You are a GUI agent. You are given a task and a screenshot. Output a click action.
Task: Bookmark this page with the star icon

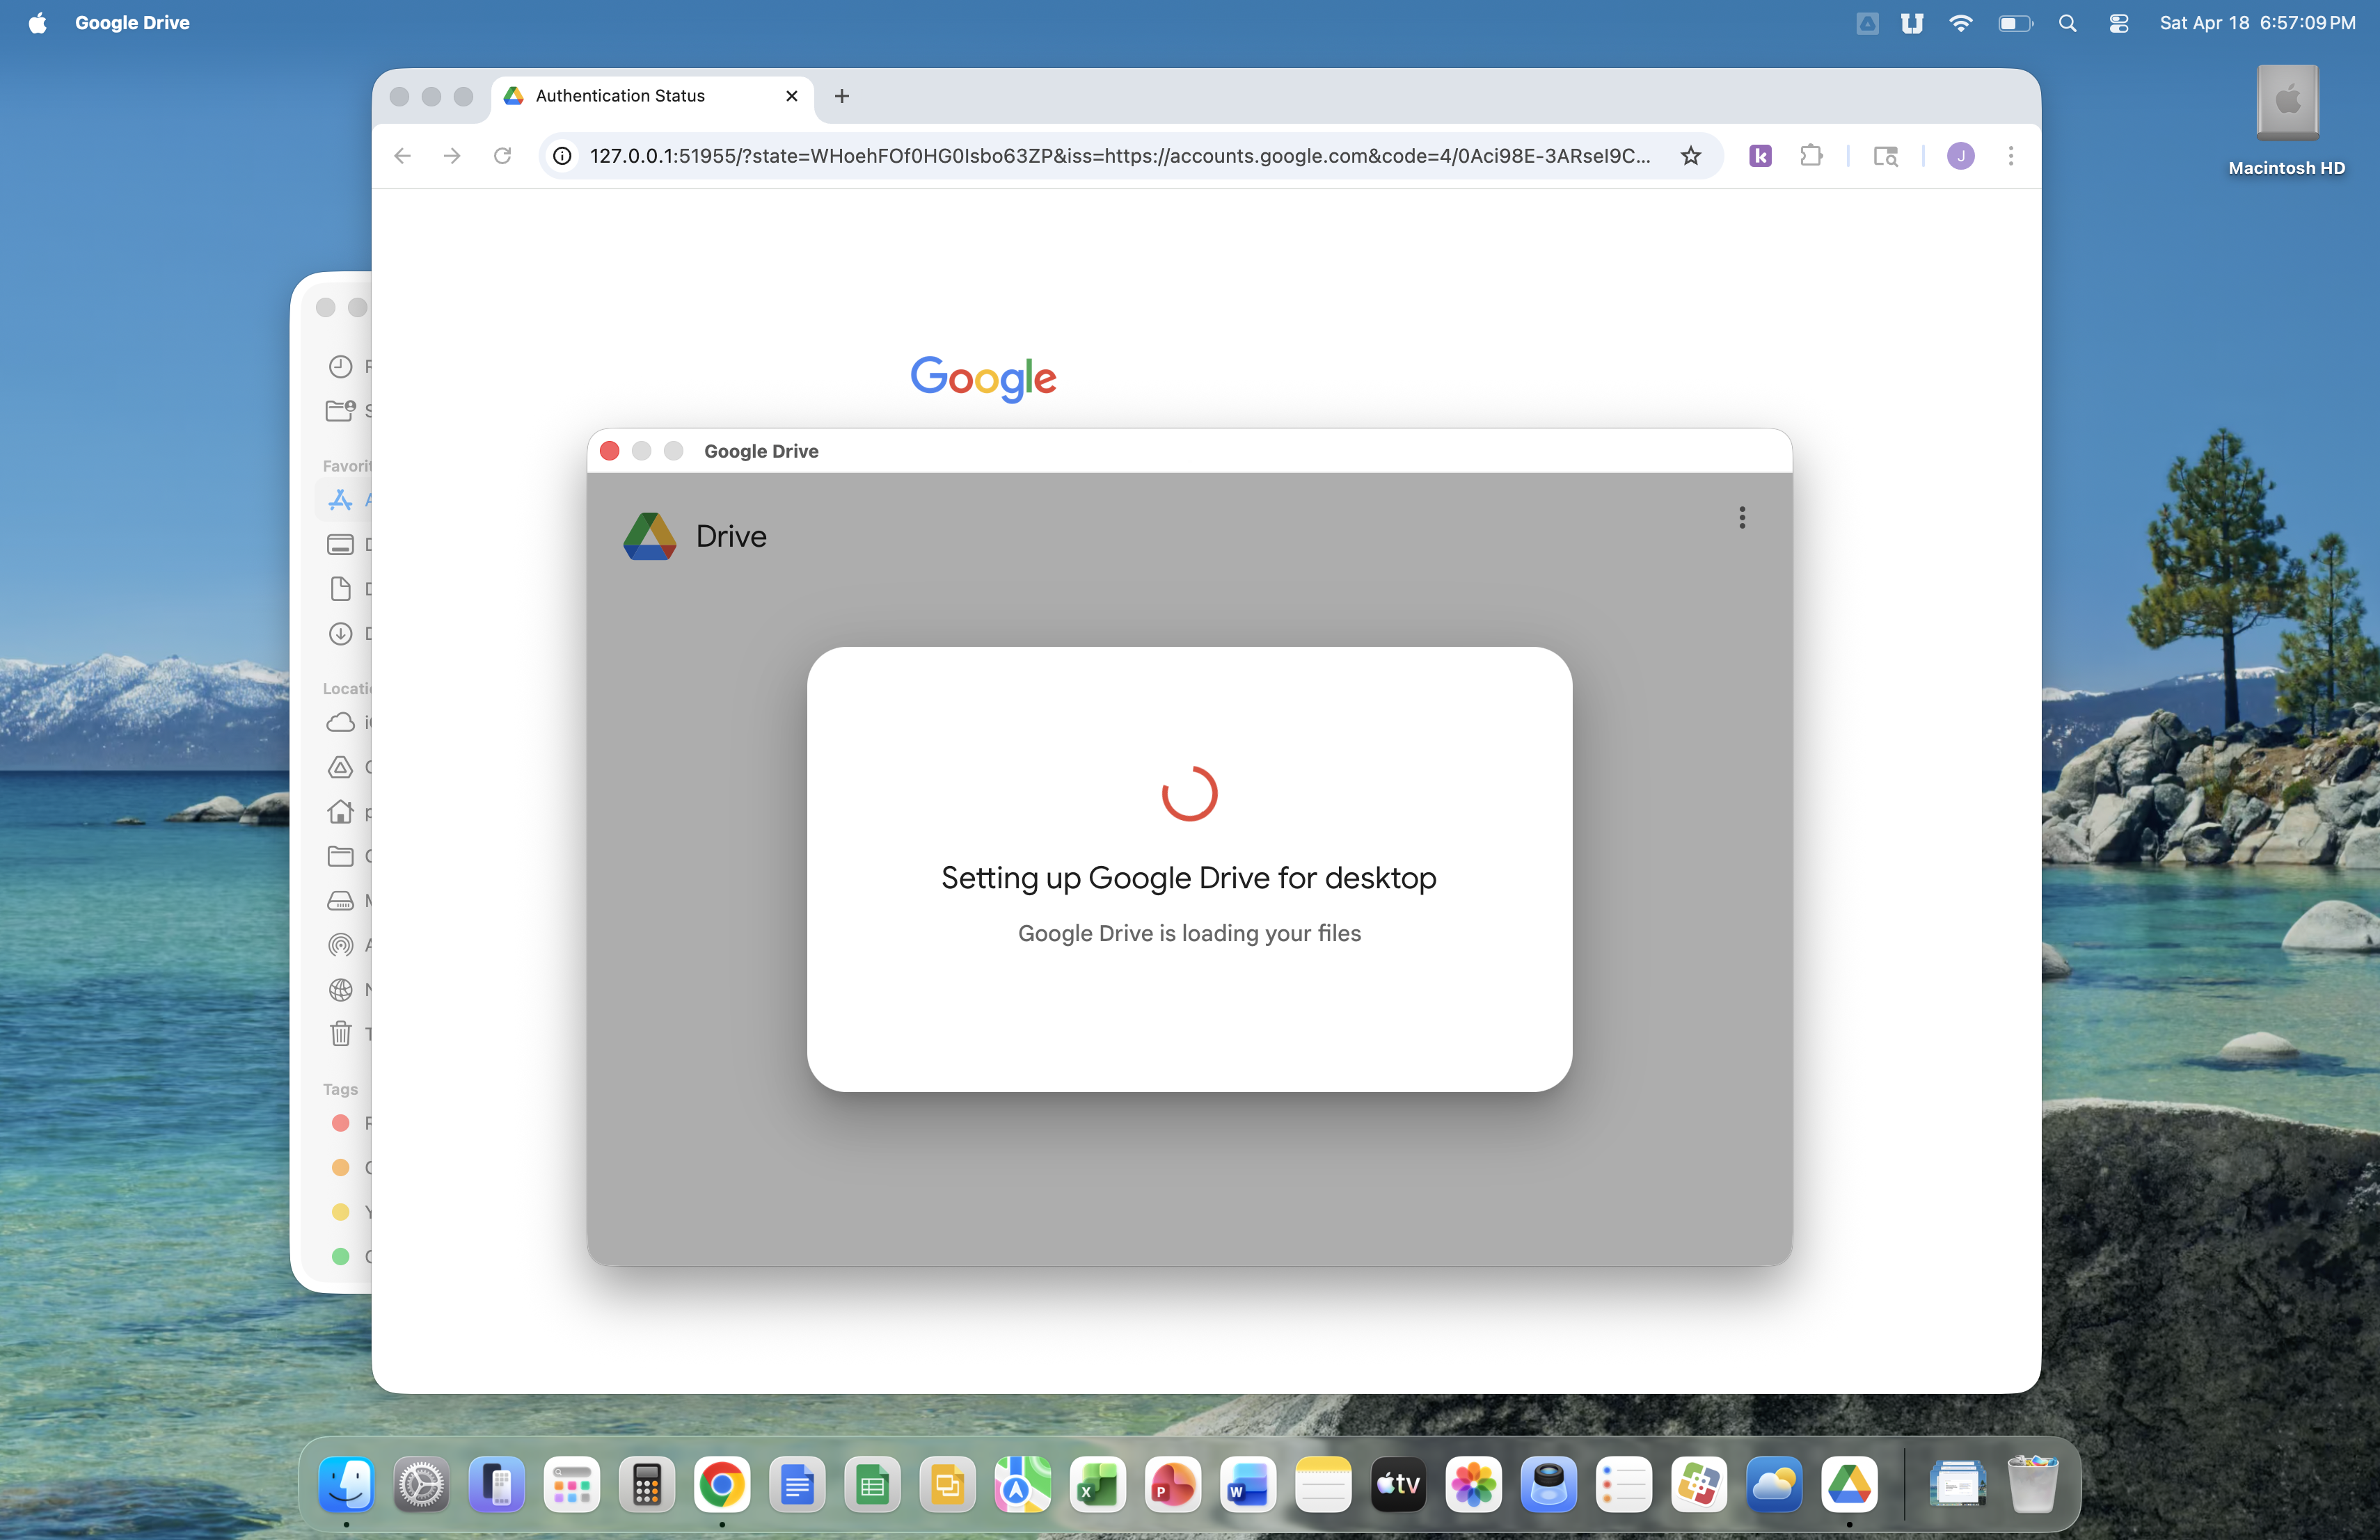1690,156
